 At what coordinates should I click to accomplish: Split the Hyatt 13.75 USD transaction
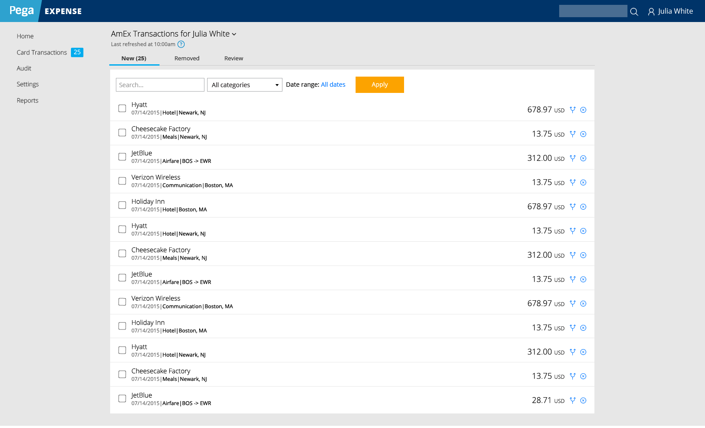[x=573, y=231]
